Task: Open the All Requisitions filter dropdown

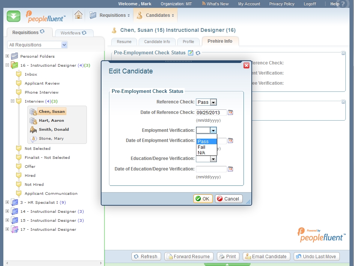Action: [64, 45]
